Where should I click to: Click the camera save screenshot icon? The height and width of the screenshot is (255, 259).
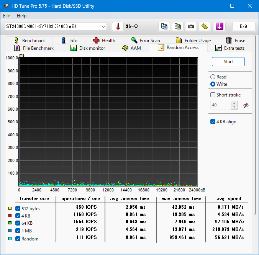[191, 26]
